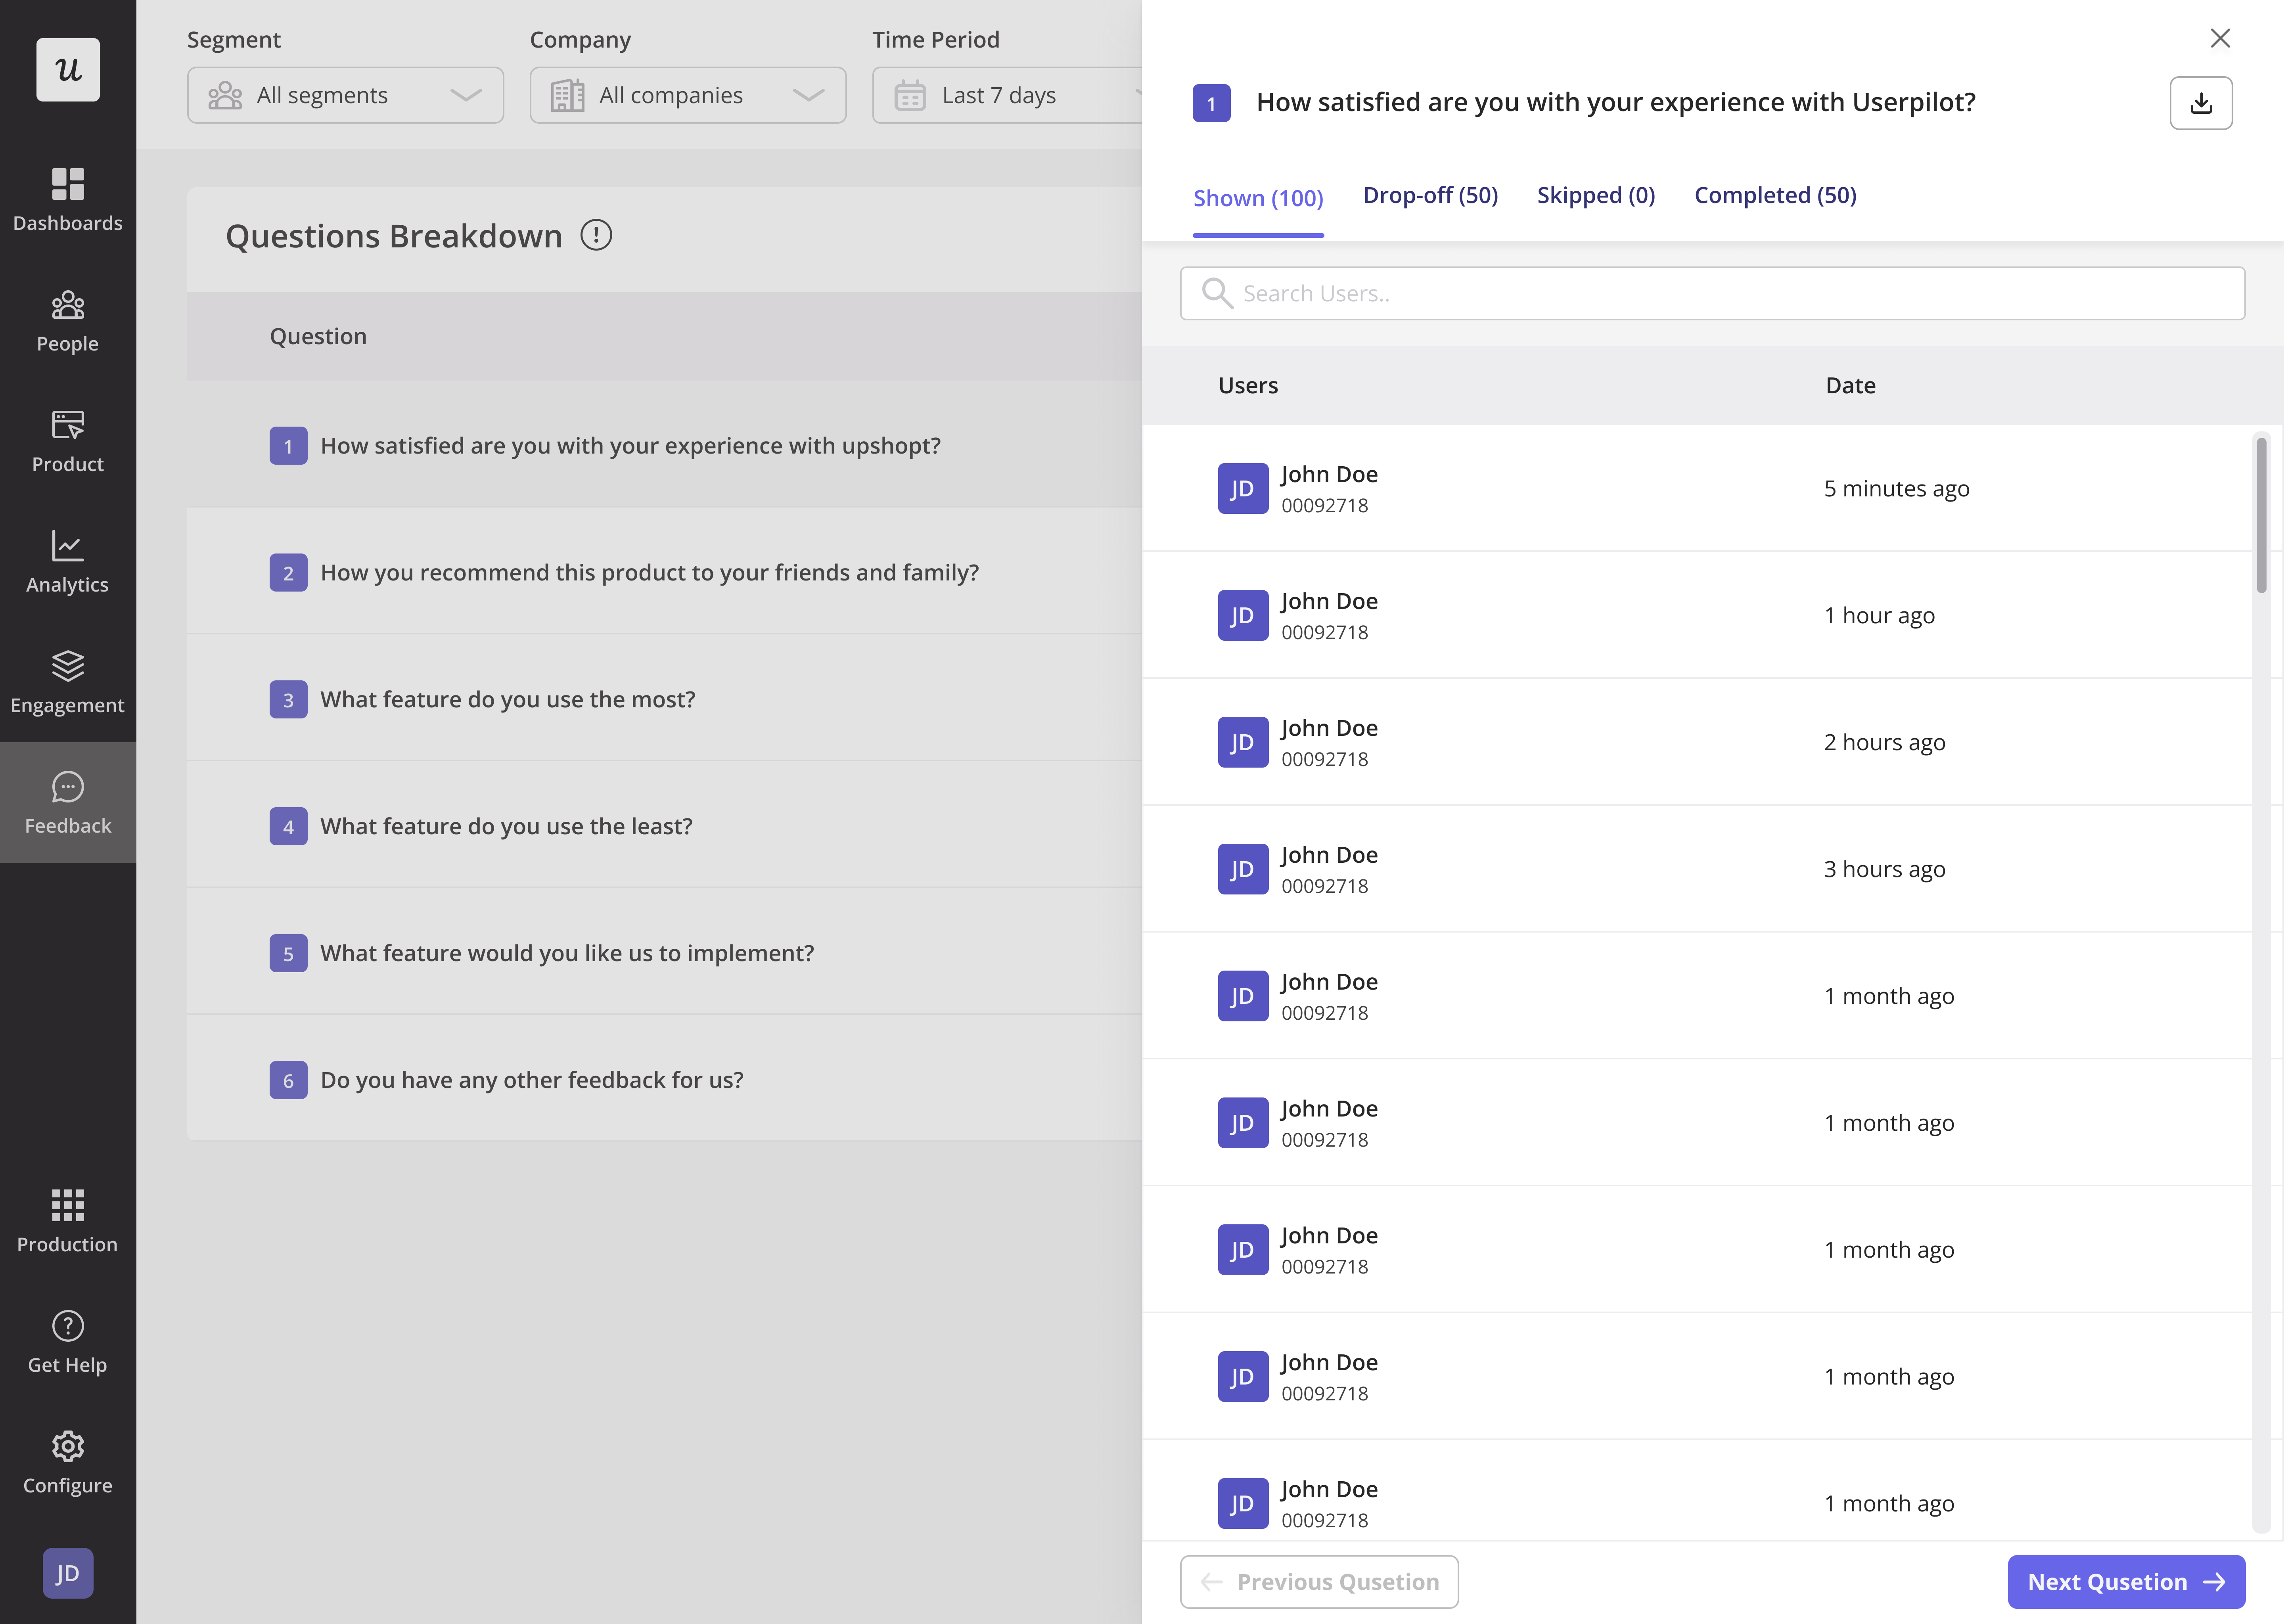This screenshot has width=2284, height=1624.
Task: Click JD avatar of the 3 hours ago user
Action: click(x=1243, y=869)
